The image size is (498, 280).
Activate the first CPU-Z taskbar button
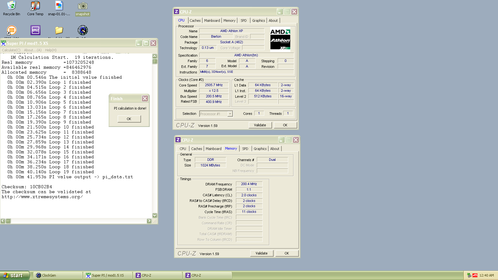[157, 275]
